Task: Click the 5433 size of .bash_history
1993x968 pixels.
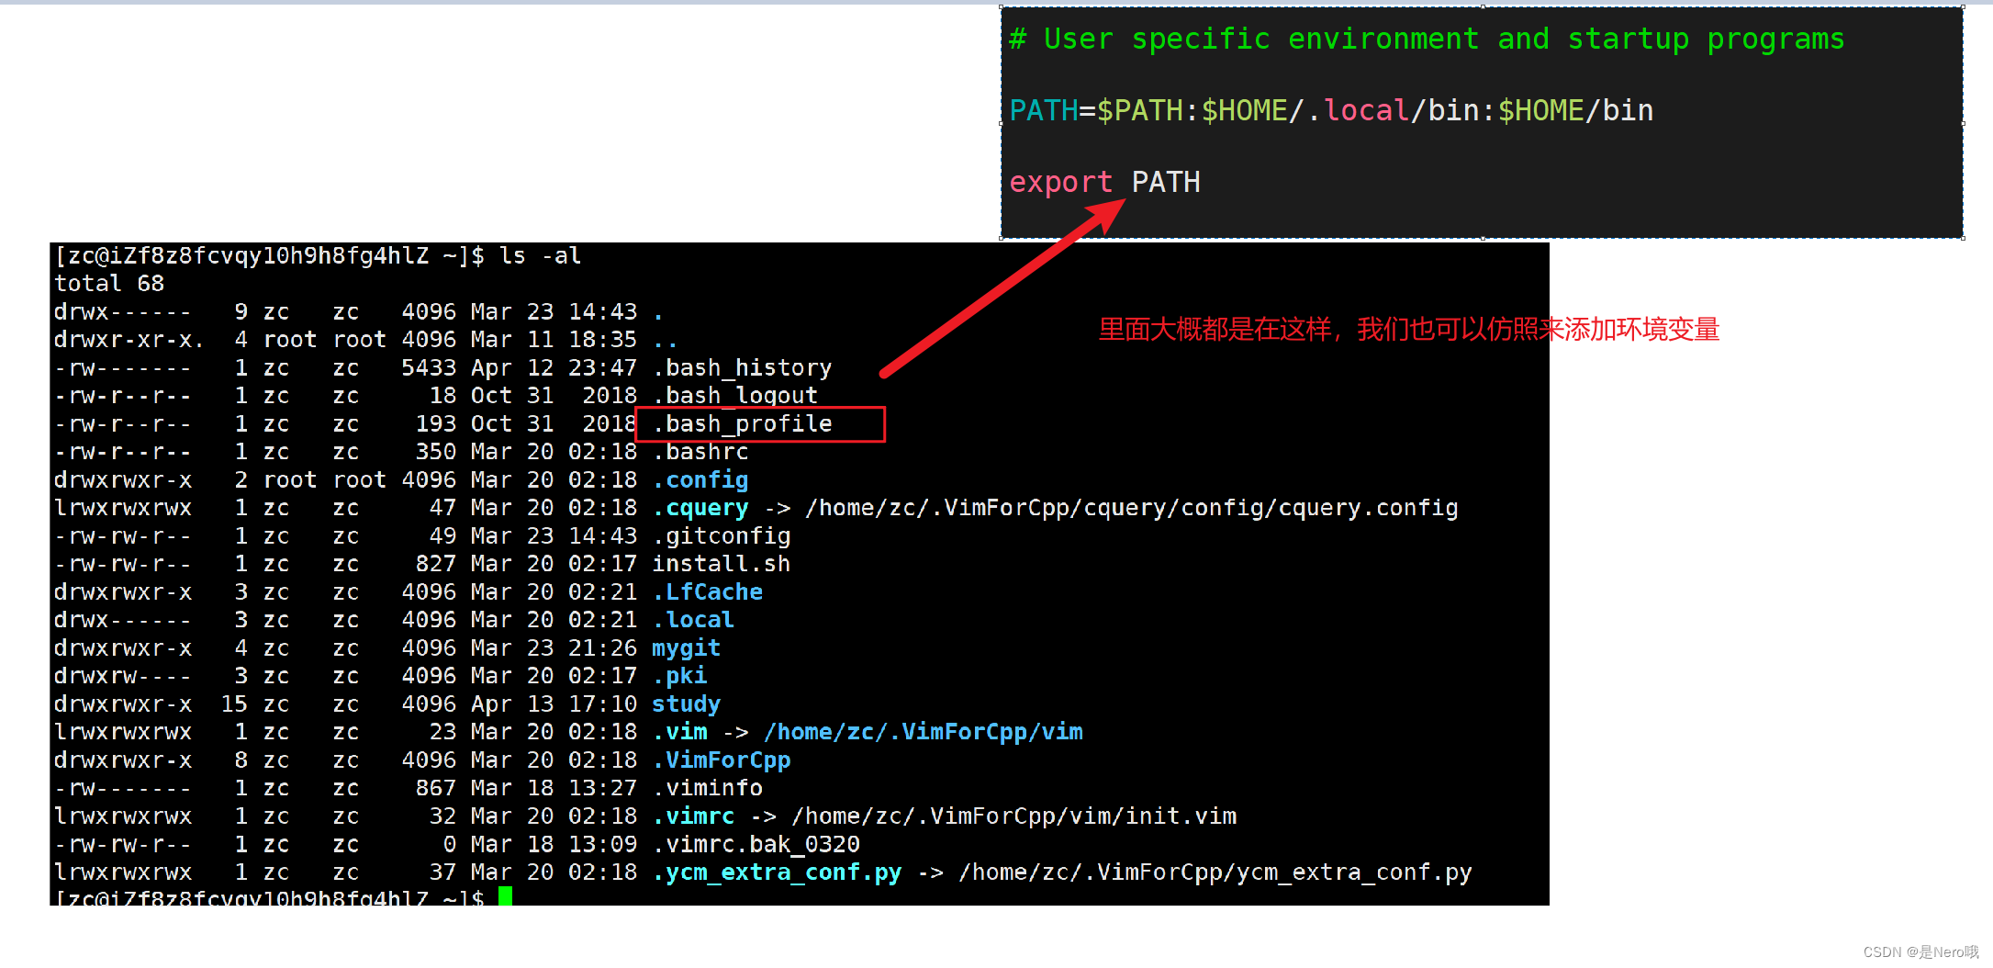Action: tap(429, 368)
